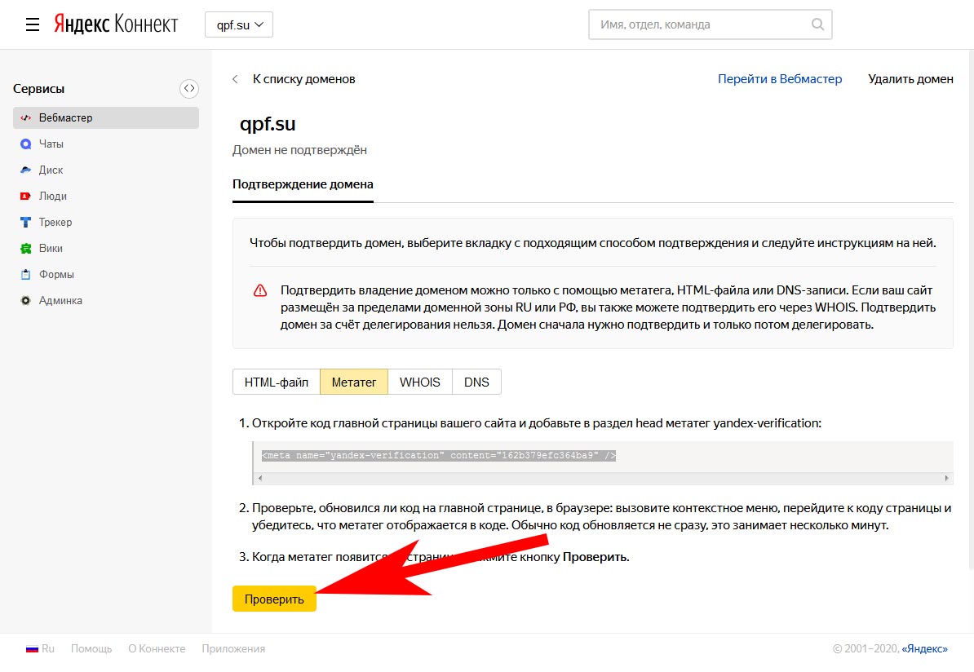Click the Чаты service icon

click(25, 144)
